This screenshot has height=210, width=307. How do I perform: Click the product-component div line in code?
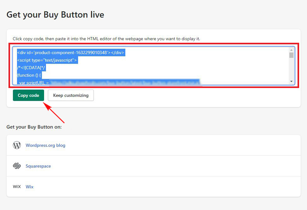(x=71, y=52)
